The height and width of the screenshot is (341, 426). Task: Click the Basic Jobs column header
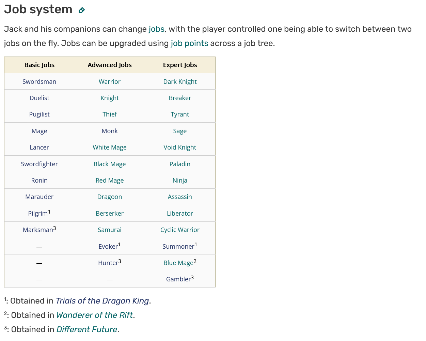click(x=40, y=65)
